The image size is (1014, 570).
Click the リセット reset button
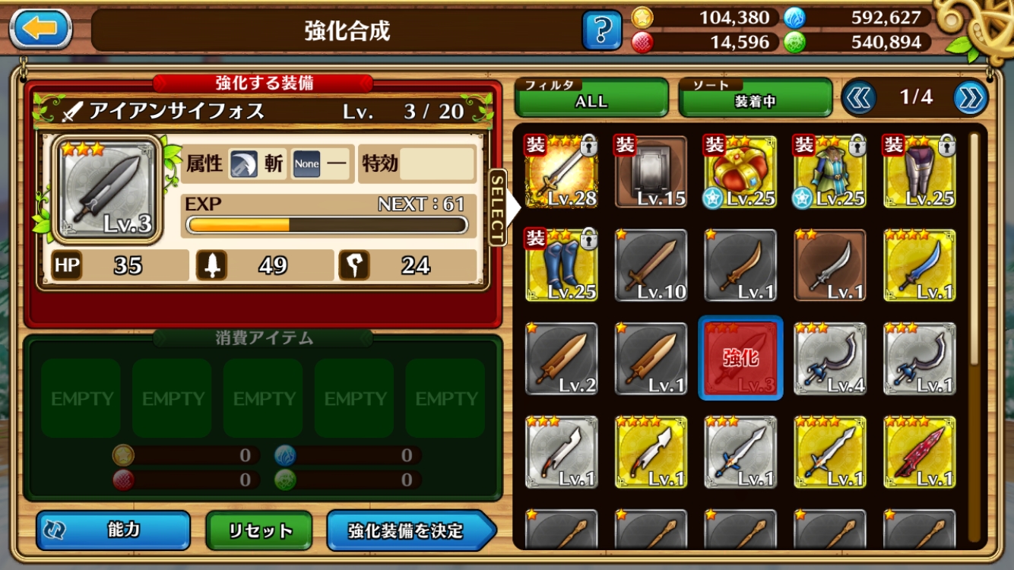pos(259,530)
